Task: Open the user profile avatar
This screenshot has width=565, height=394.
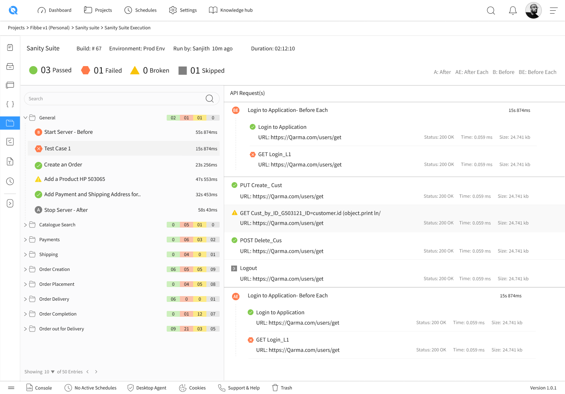Action: click(x=534, y=10)
